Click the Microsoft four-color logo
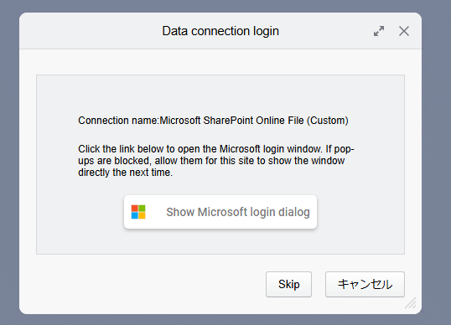The width and height of the screenshot is (451, 325). pyautogui.click(x=138, y=212)
